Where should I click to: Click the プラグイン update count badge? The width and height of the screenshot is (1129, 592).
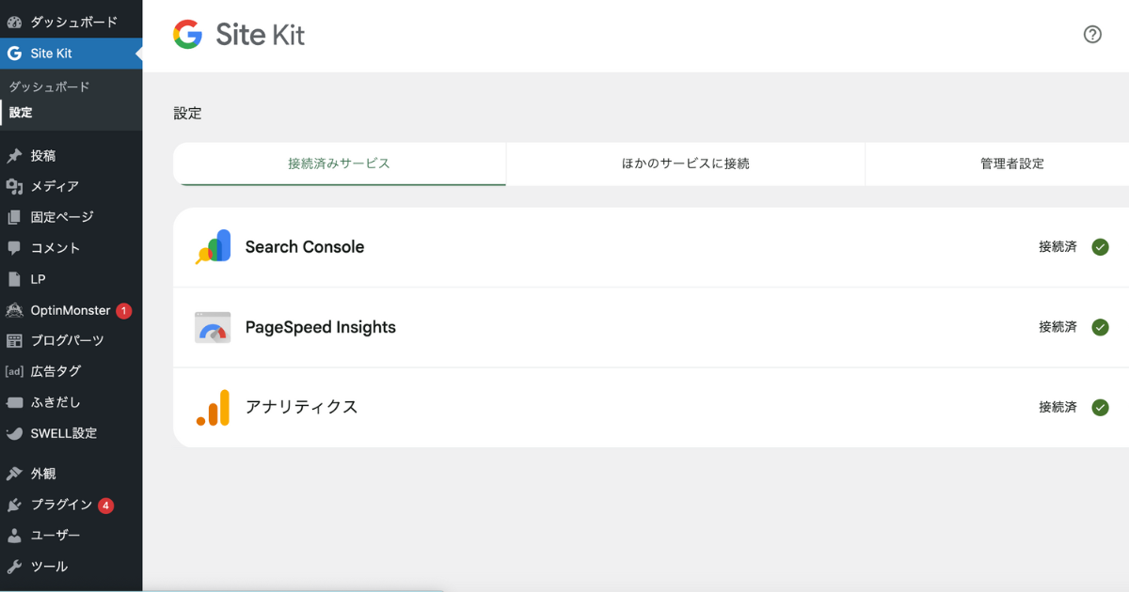click(106, 505)
